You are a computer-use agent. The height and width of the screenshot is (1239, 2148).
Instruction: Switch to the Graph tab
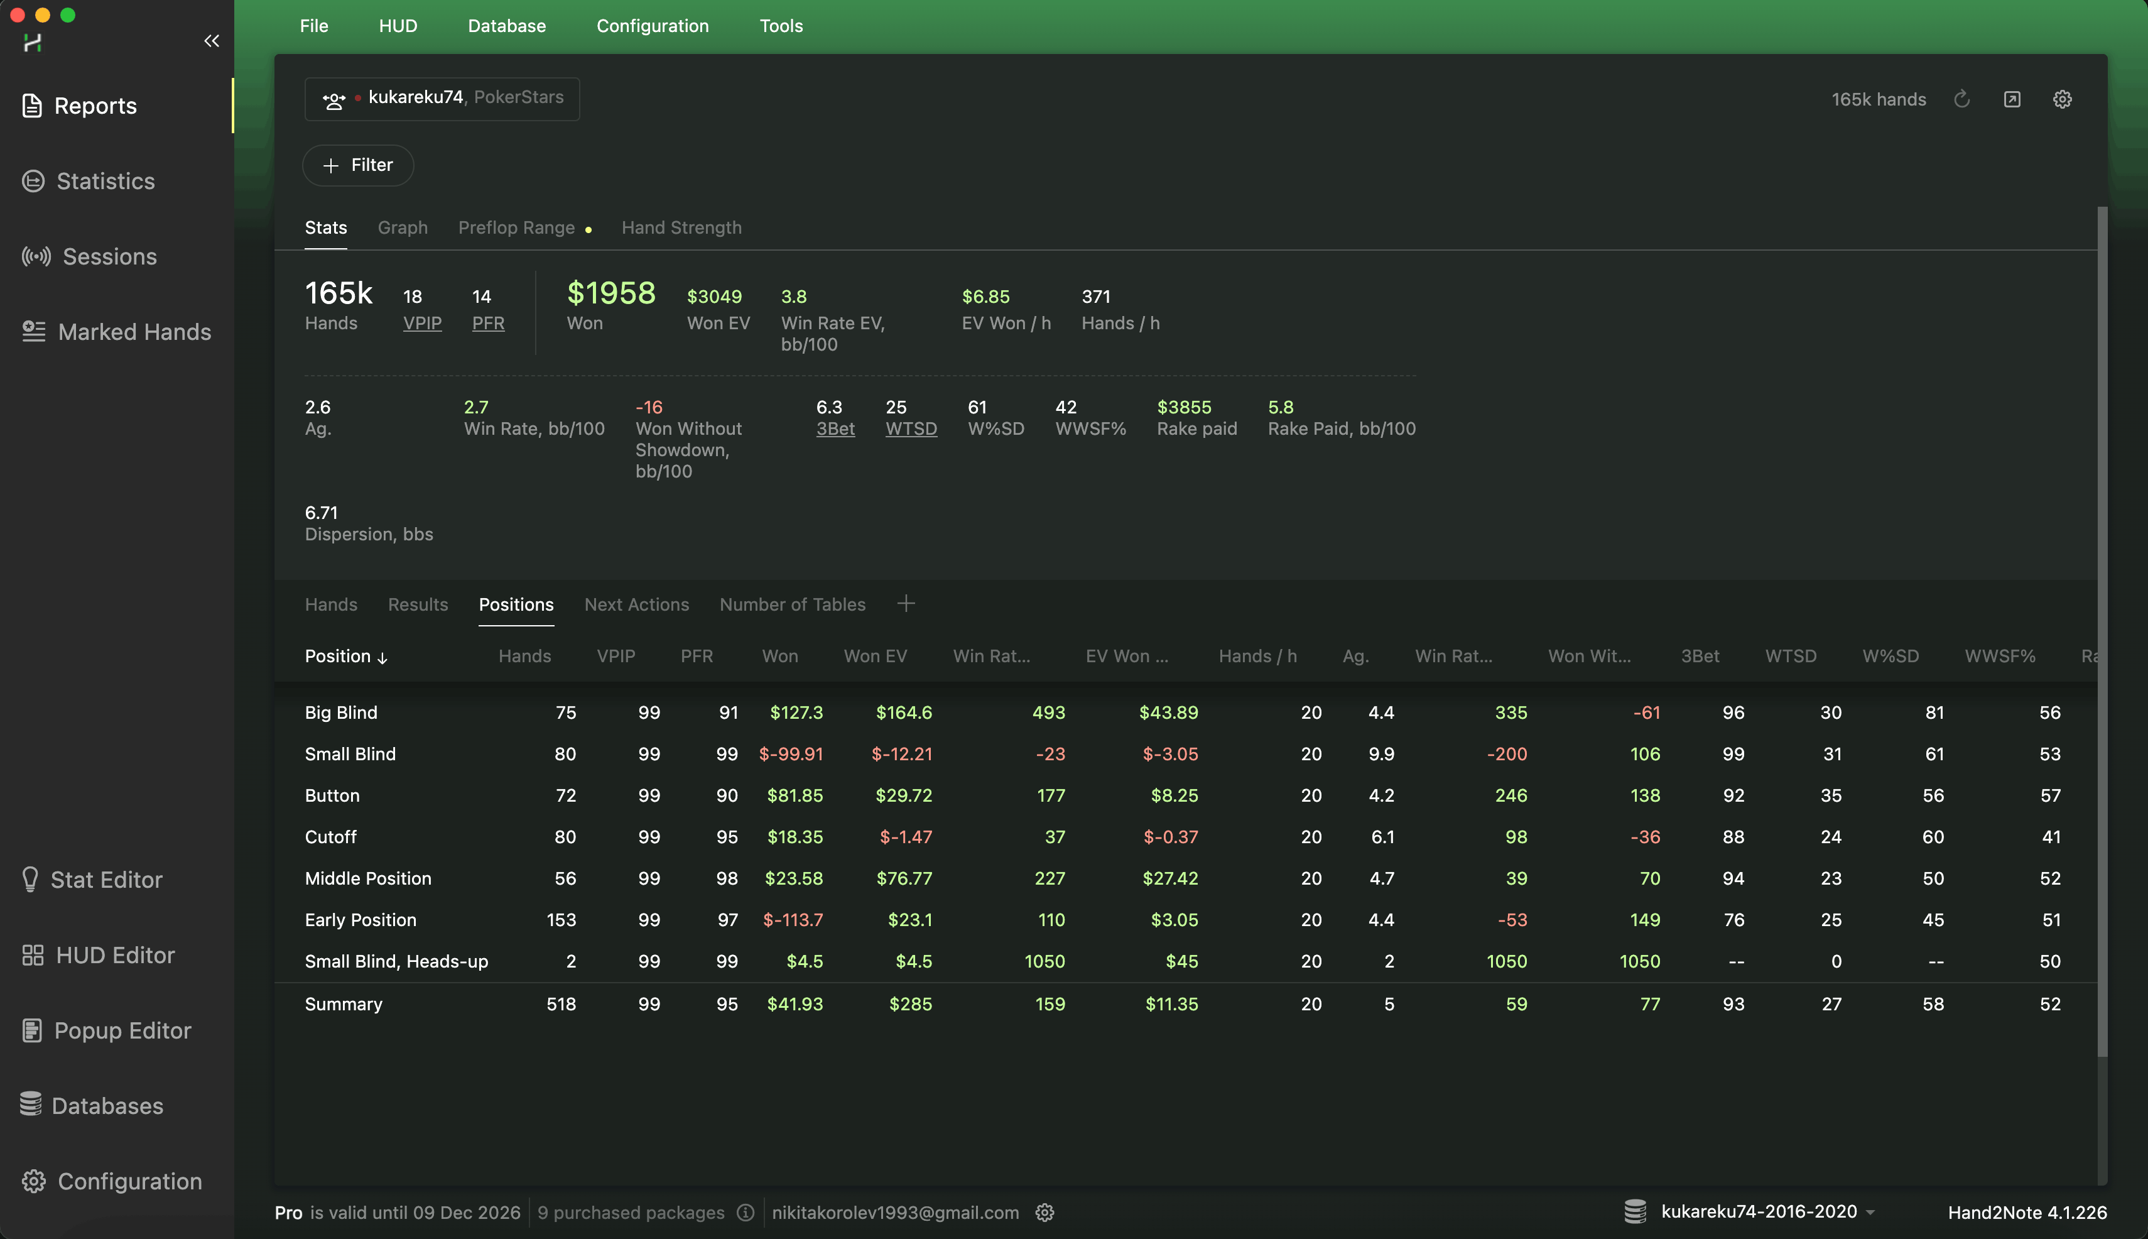(403, 227)
